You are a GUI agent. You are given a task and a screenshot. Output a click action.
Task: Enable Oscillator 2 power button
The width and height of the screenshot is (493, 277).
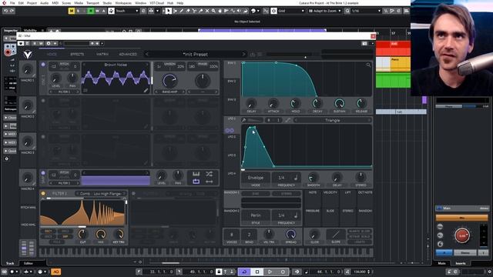(43, 101)
